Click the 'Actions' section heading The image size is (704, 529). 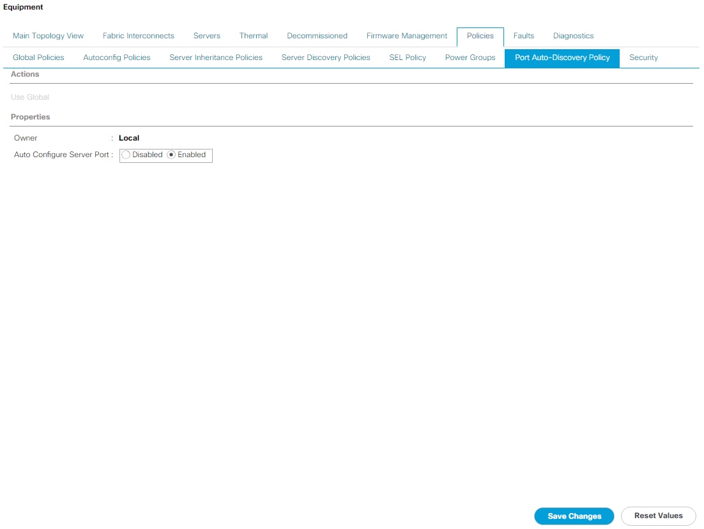(x=25, y=75)
